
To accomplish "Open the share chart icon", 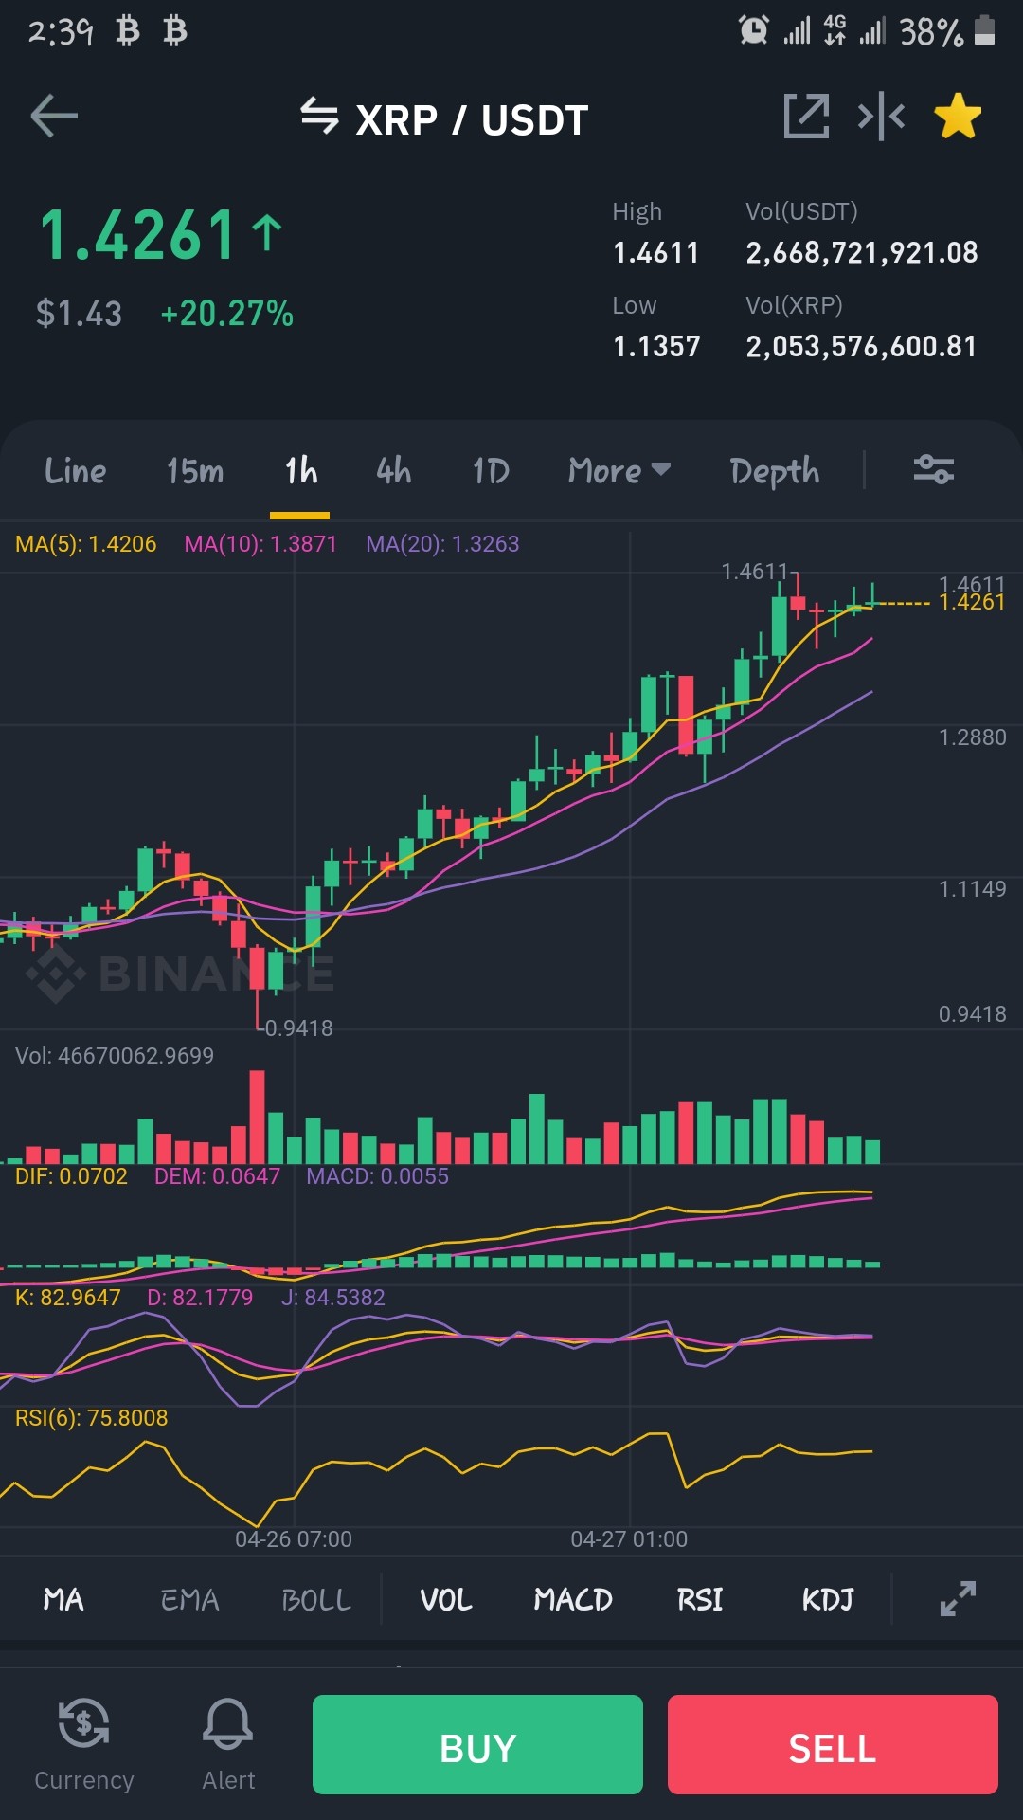I will [x=806, y=117].
